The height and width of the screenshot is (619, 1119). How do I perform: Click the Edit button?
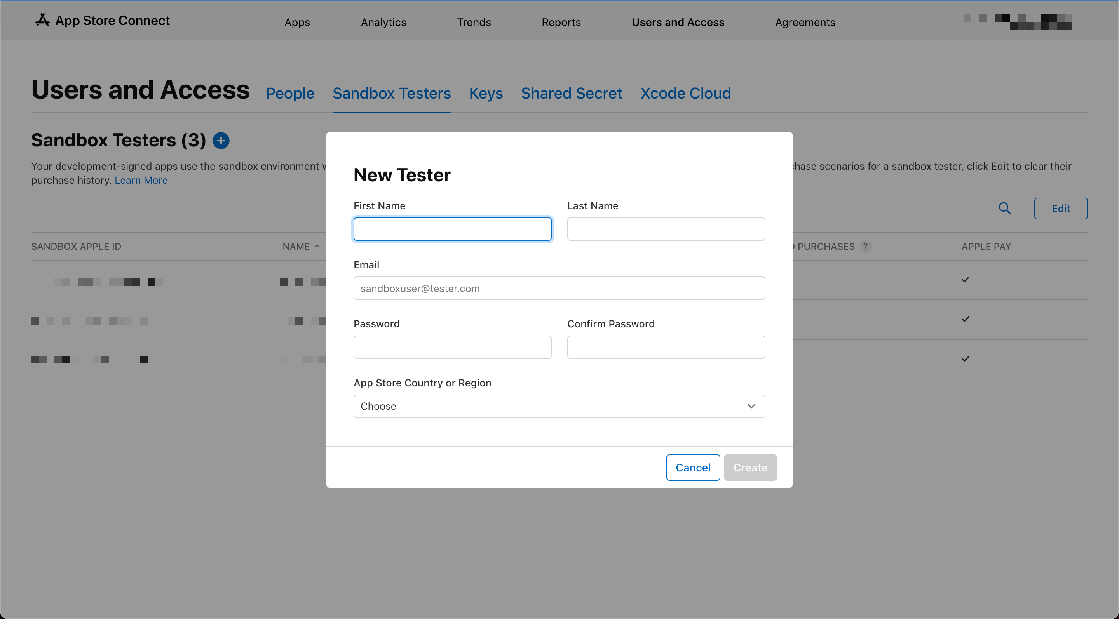click(x=1060, y=209)
